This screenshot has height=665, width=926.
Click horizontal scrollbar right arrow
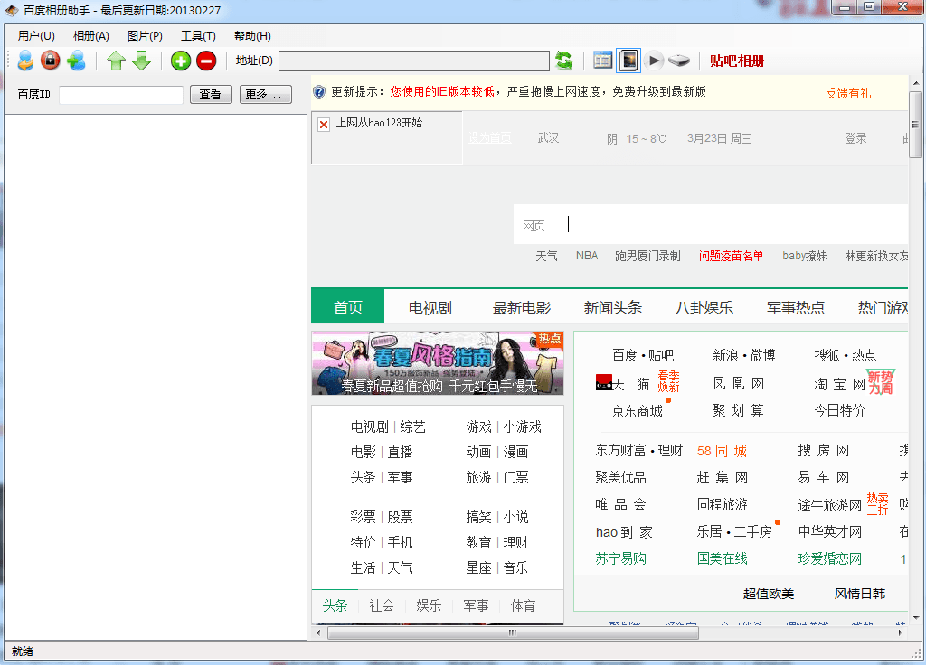pos(901,632)
